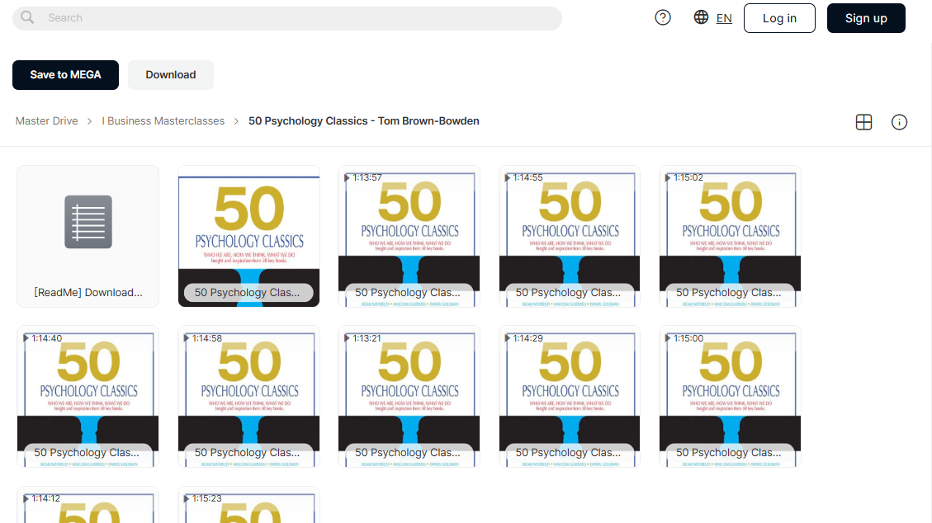Click the search magnifier icon
The width and height of the screenshot is (932, 523).
pos(27,18)
